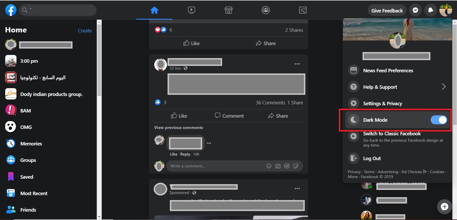Click left sidebar scrollbar down arrow
This screenshot has height=220, width=457.
click(99, 217)
